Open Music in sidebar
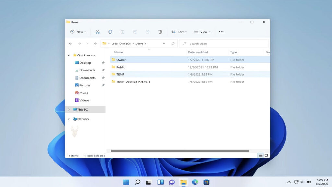 pos(84,93)
